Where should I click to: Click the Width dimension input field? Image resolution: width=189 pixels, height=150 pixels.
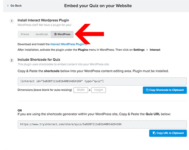(81, 90)
